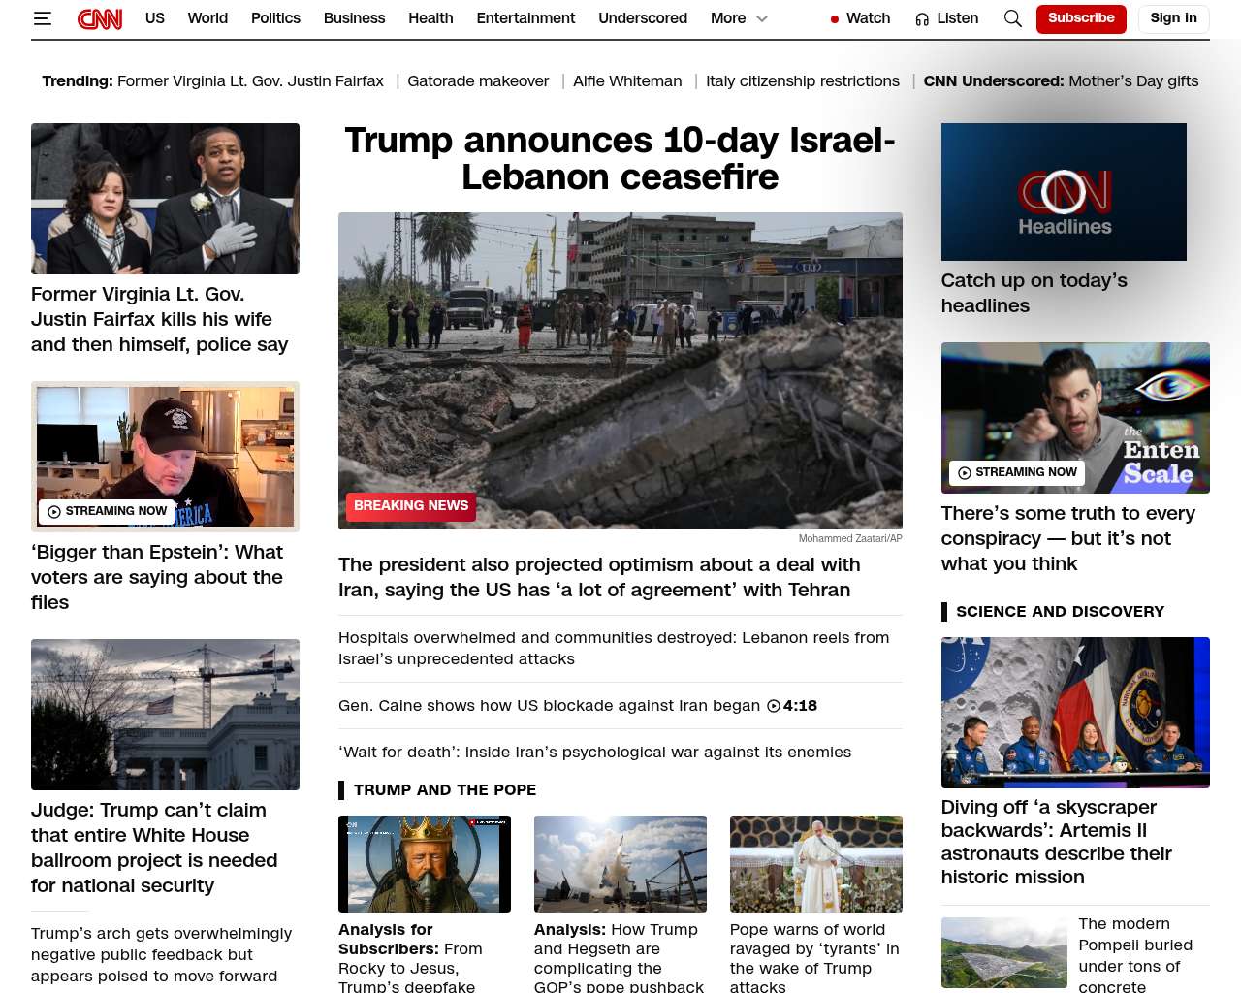Go to the Underscored section
The width and height of the screenshot is (1241, 993).
[x=642, y=18]
